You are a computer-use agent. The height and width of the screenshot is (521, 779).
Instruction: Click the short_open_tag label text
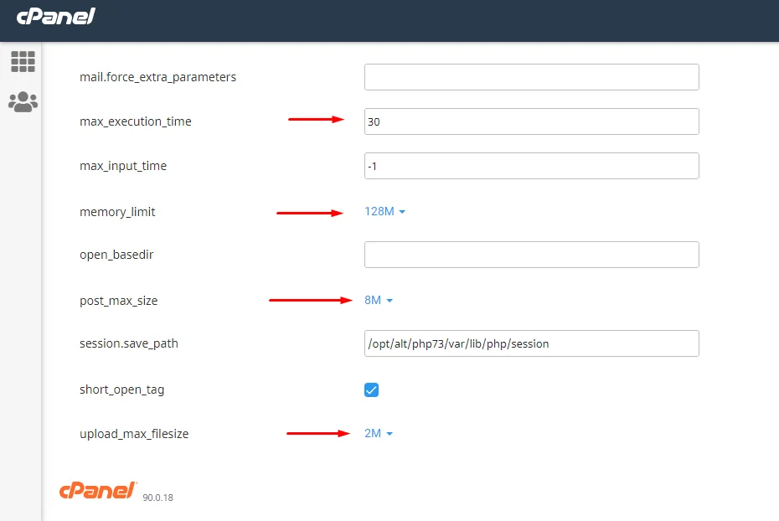tap(121, 389)
